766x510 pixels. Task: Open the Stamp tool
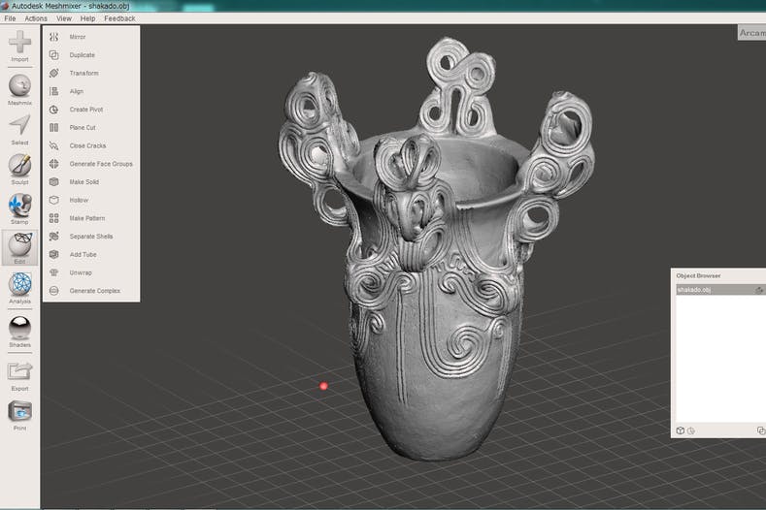(x=19, y=206)
